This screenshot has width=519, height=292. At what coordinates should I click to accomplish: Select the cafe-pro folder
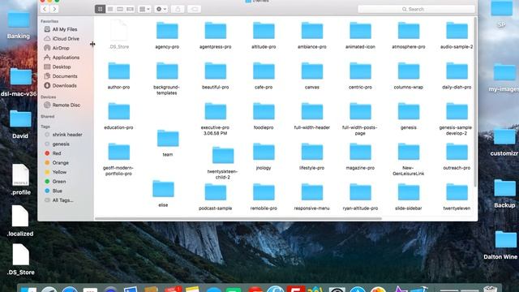[264, 75]
